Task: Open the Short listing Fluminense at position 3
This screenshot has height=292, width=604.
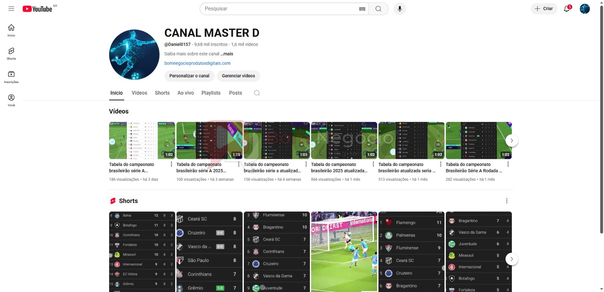Action: 277,252
